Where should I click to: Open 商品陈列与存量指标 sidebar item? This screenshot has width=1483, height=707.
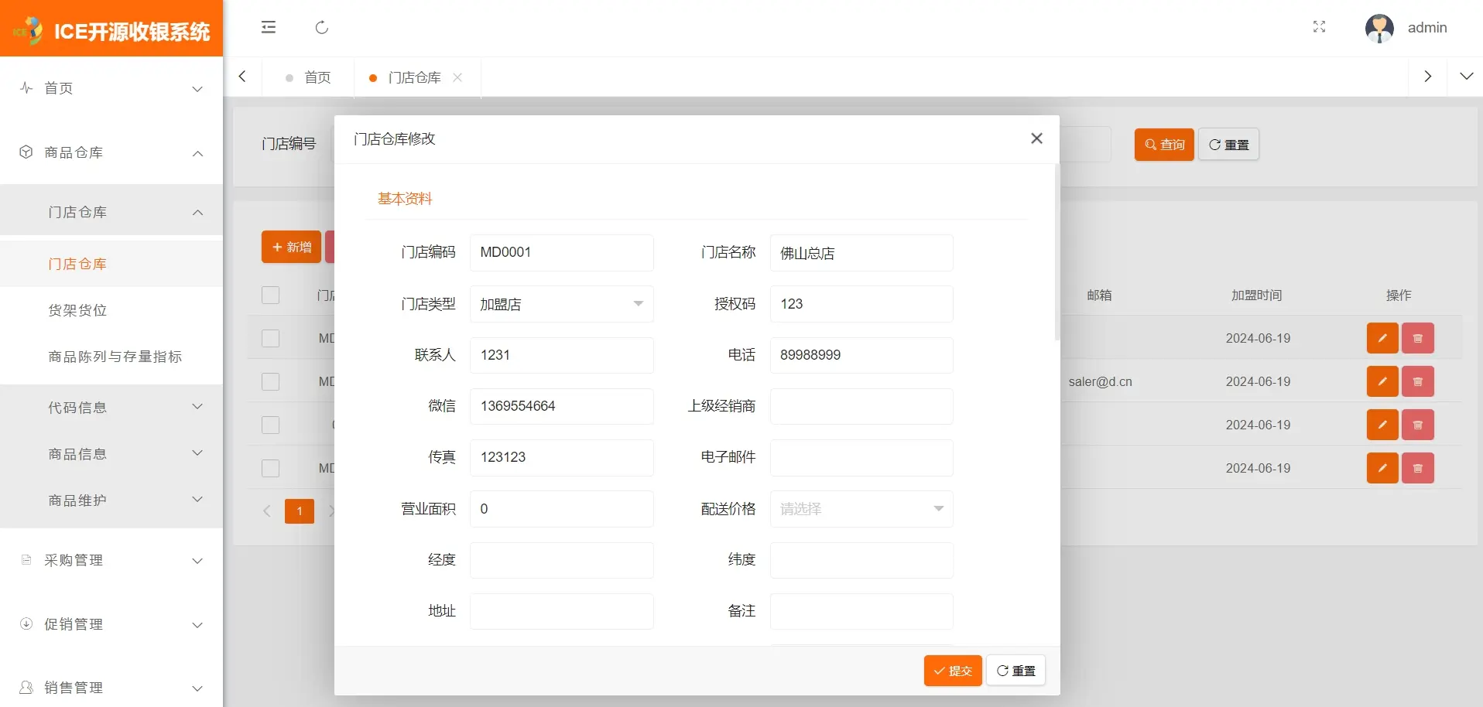[x=111, y=357]
